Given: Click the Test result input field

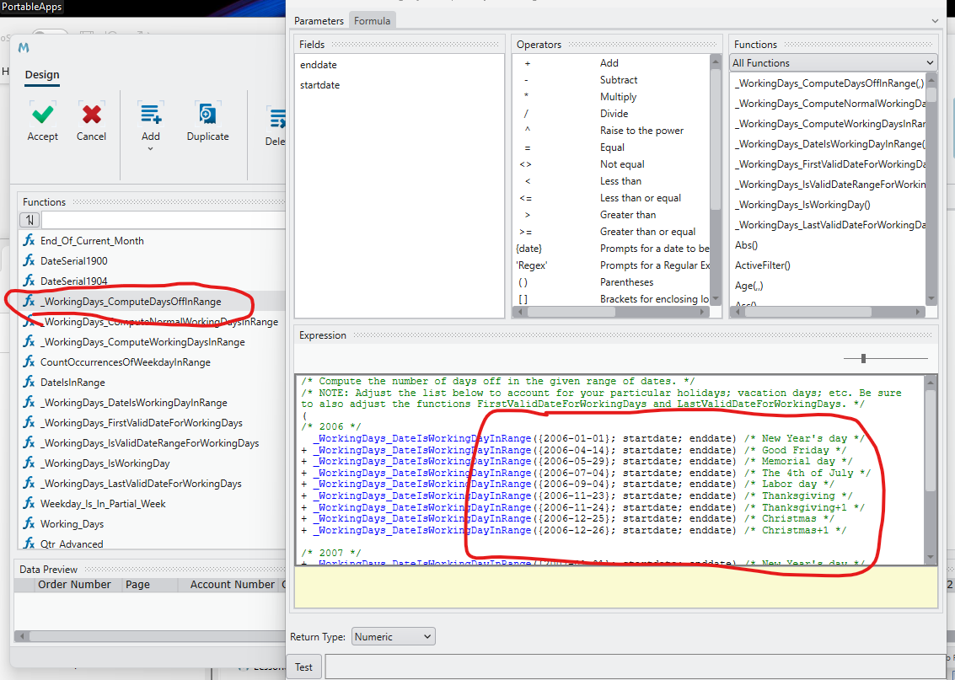Looking at the screenshot, I should (636, 667).
